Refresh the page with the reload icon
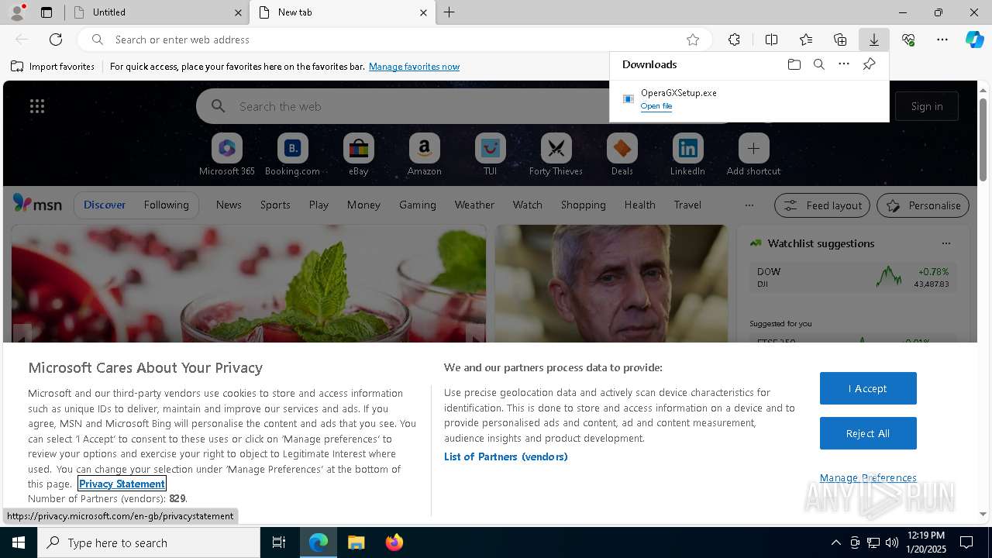 pos(56,40)
